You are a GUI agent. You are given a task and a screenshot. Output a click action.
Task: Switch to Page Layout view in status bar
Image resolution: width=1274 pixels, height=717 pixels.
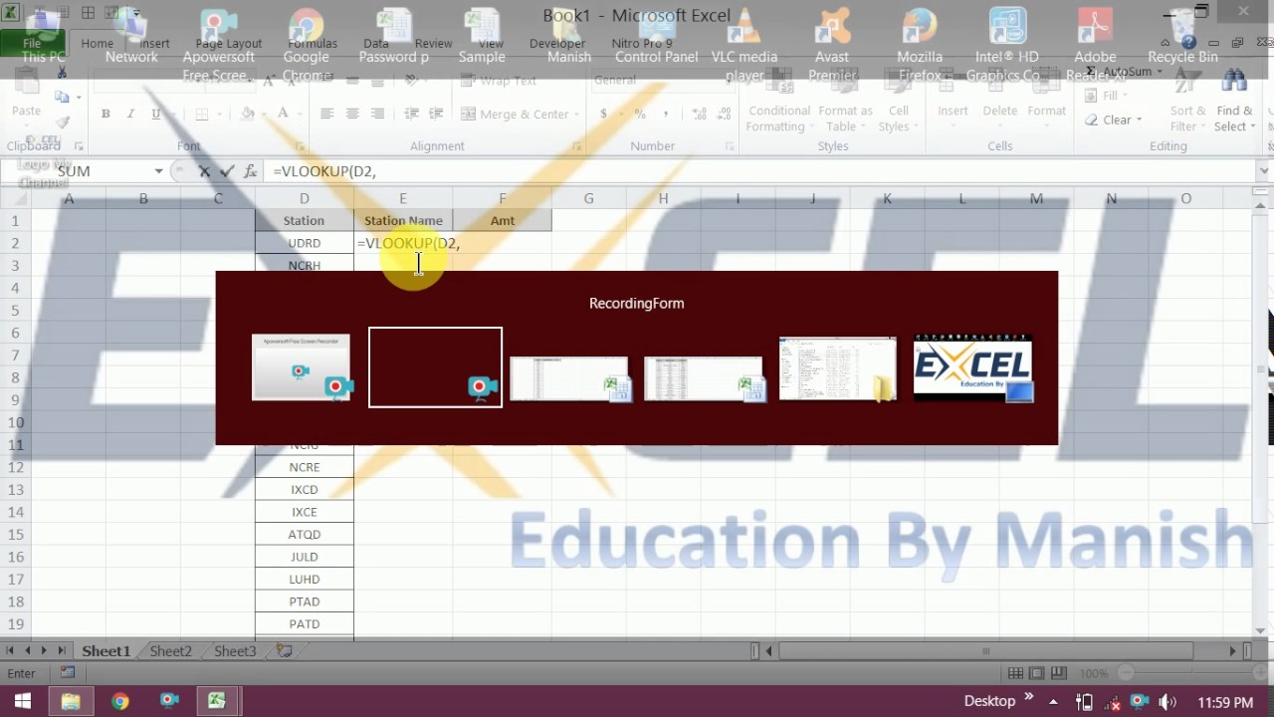click(1037, 674)
